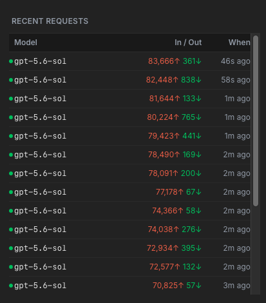Viewport: 266px width, 303px height.
Task: Click the 3m ago timestamp
Action: click(236, 286)
